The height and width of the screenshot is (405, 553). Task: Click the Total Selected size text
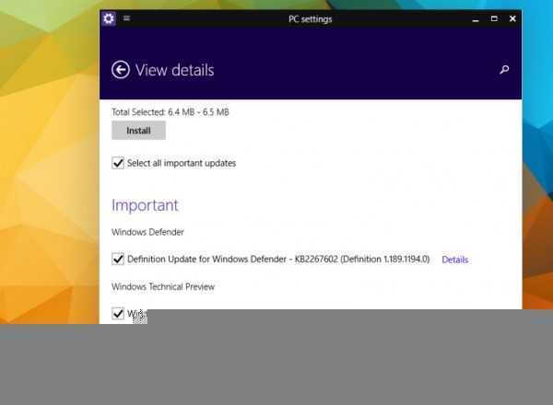pos(171,112)
